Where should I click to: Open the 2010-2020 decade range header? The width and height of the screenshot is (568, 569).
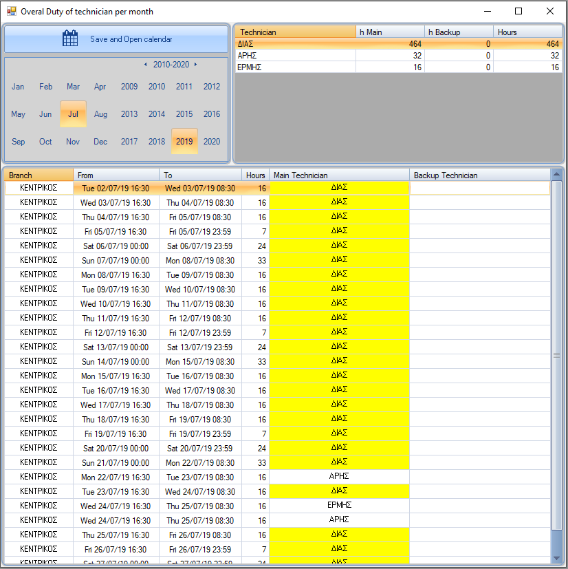tap(171, 65)
